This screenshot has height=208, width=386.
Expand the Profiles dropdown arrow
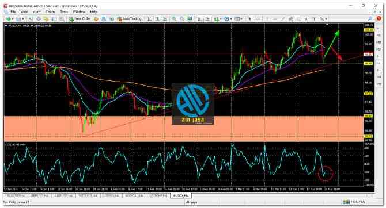click(23, 19)
